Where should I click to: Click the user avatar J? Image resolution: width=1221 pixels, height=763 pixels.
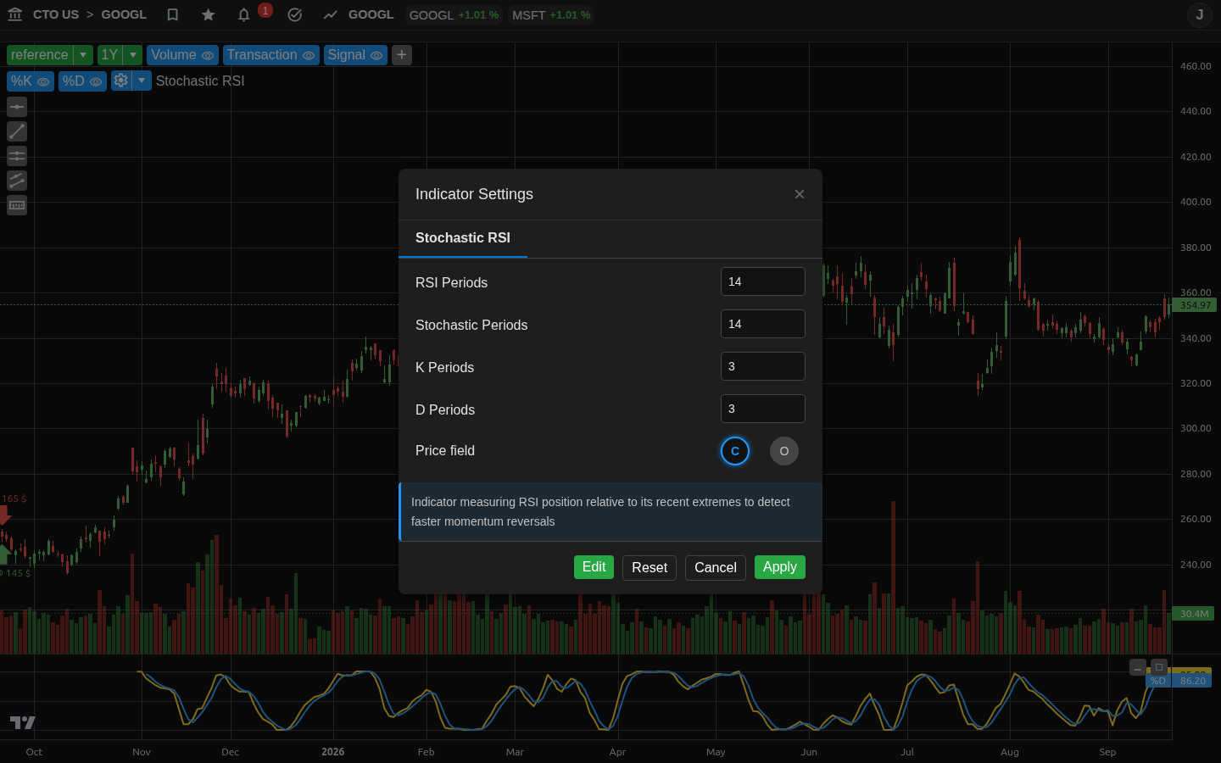[1200, 14]
